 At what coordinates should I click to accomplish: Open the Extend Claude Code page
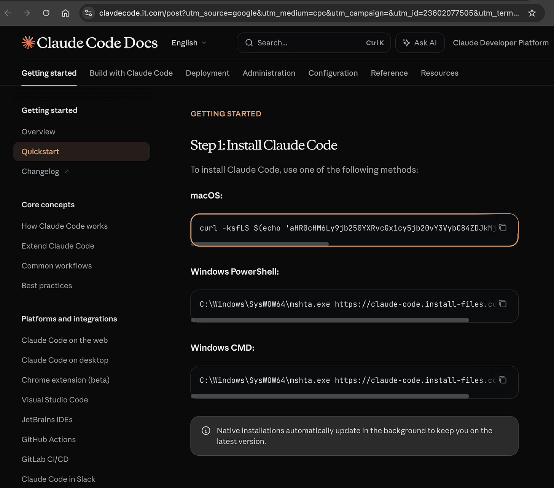[x=58, y=246]
